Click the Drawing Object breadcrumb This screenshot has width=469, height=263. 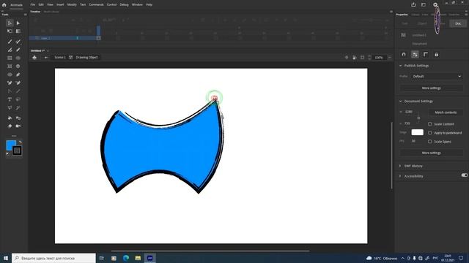coord(86,57)
